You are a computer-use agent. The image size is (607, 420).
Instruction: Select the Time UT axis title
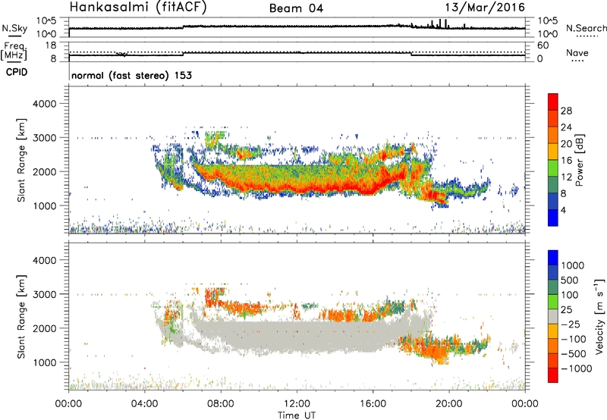coord(297,415)
